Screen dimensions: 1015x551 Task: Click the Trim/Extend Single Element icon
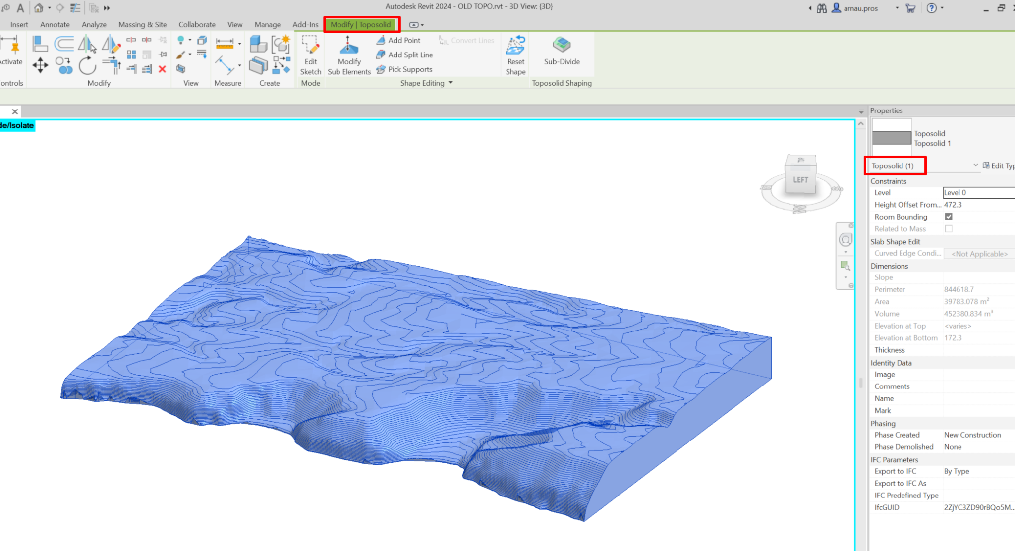pos(131,69)
